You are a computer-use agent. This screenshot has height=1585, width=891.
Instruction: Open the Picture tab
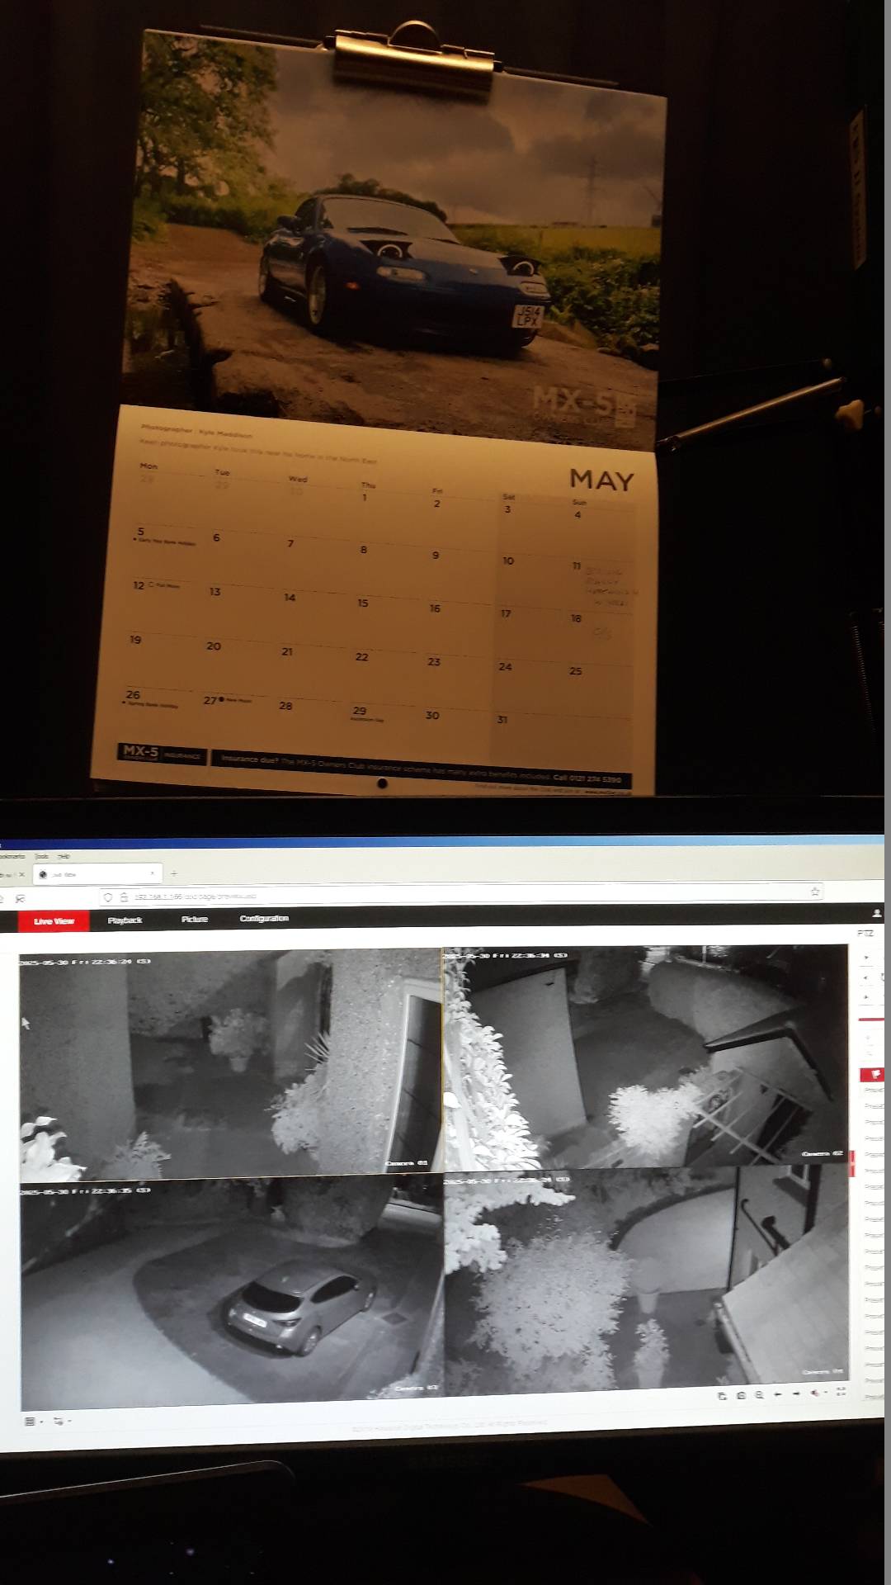click(195, 919)
